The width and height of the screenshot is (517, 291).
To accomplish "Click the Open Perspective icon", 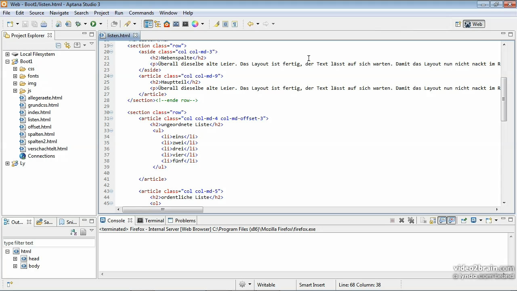I will tap(458, 24).
